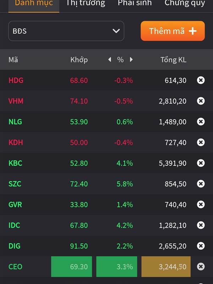Switch percent column with left arrow

[x=110, y=60]
